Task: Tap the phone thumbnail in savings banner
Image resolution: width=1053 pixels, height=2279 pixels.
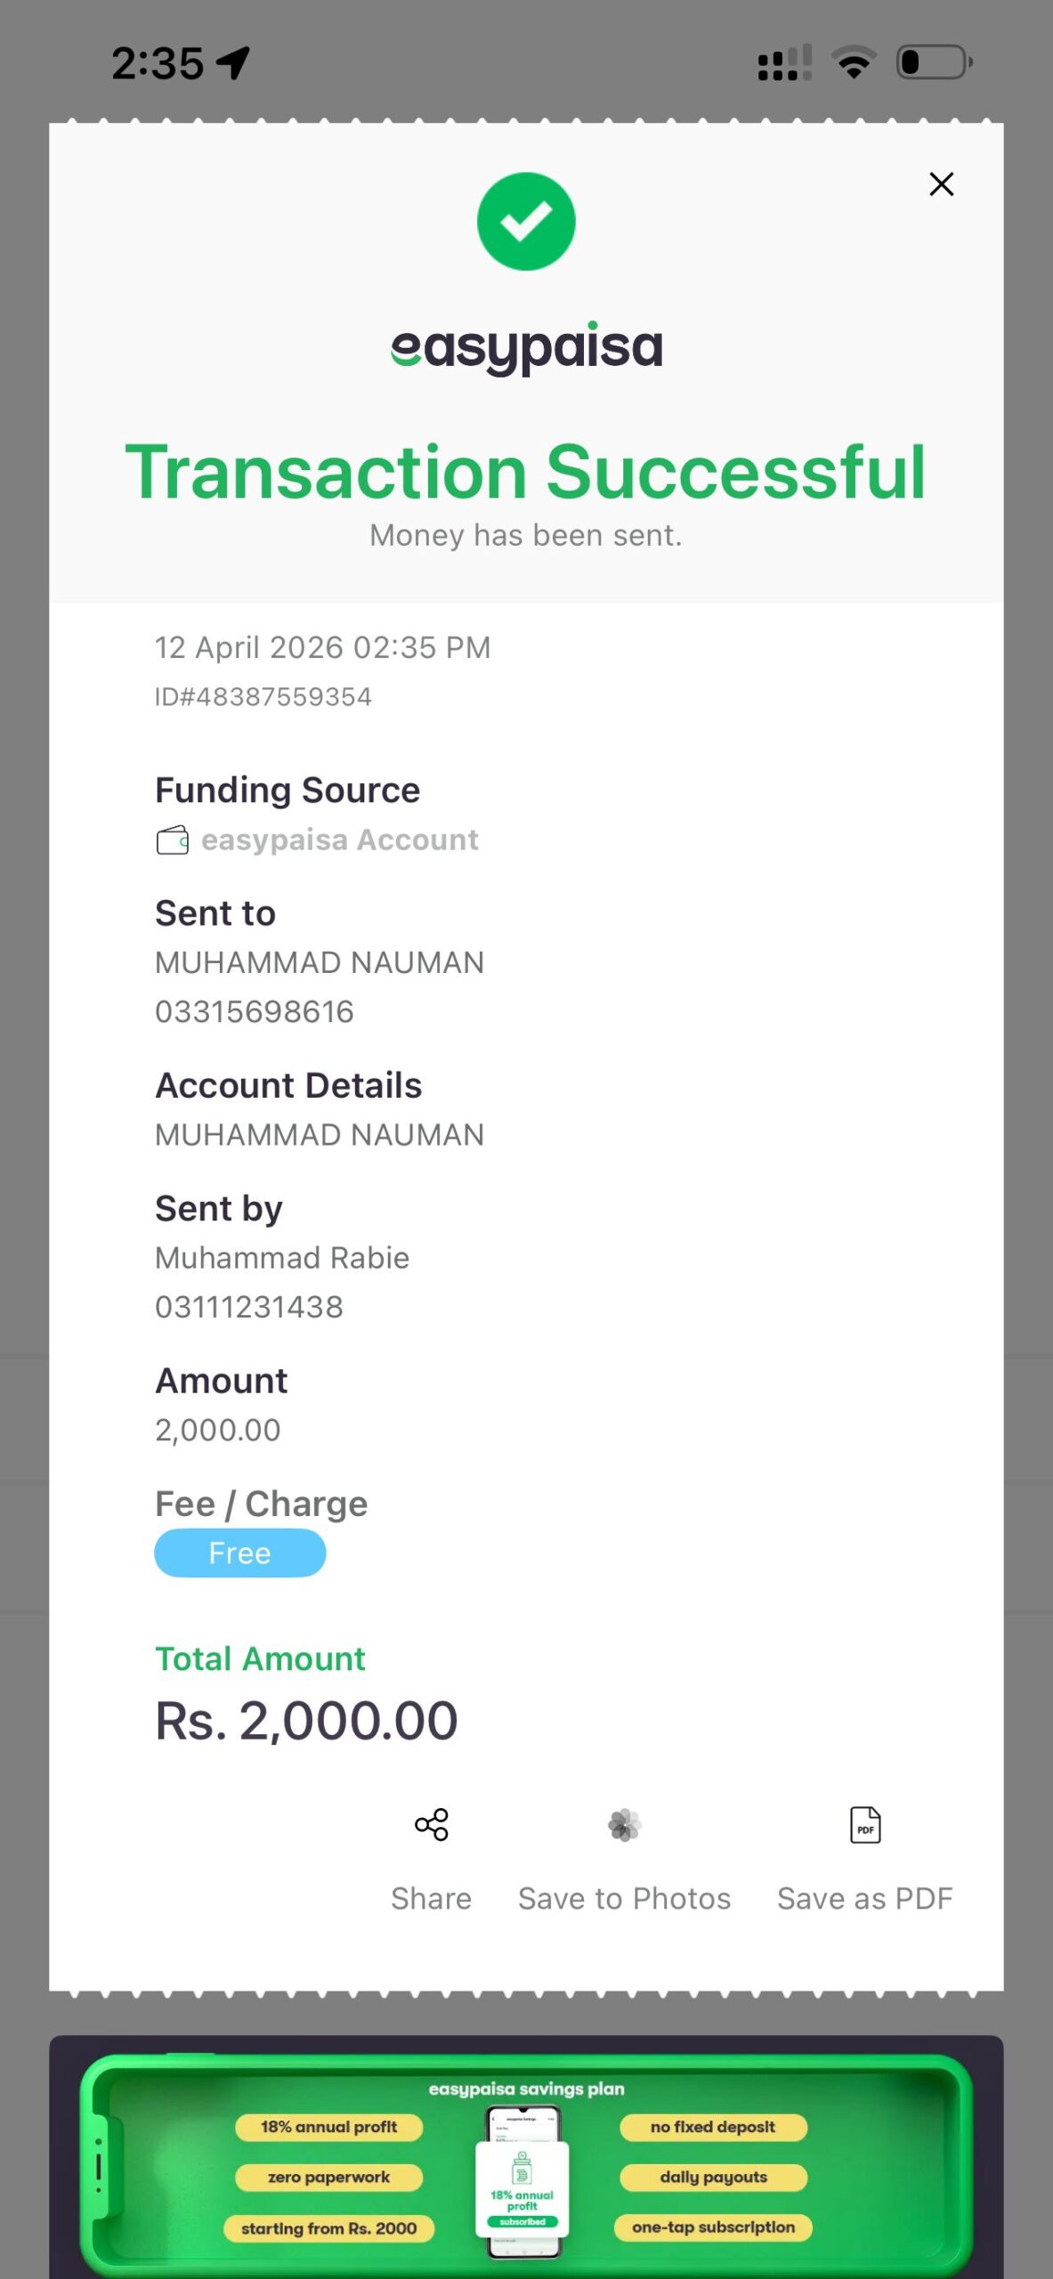Action: pos(522,2181)
